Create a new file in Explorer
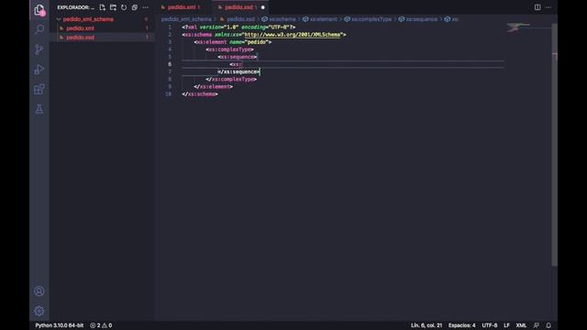 [x=102, y=7]
